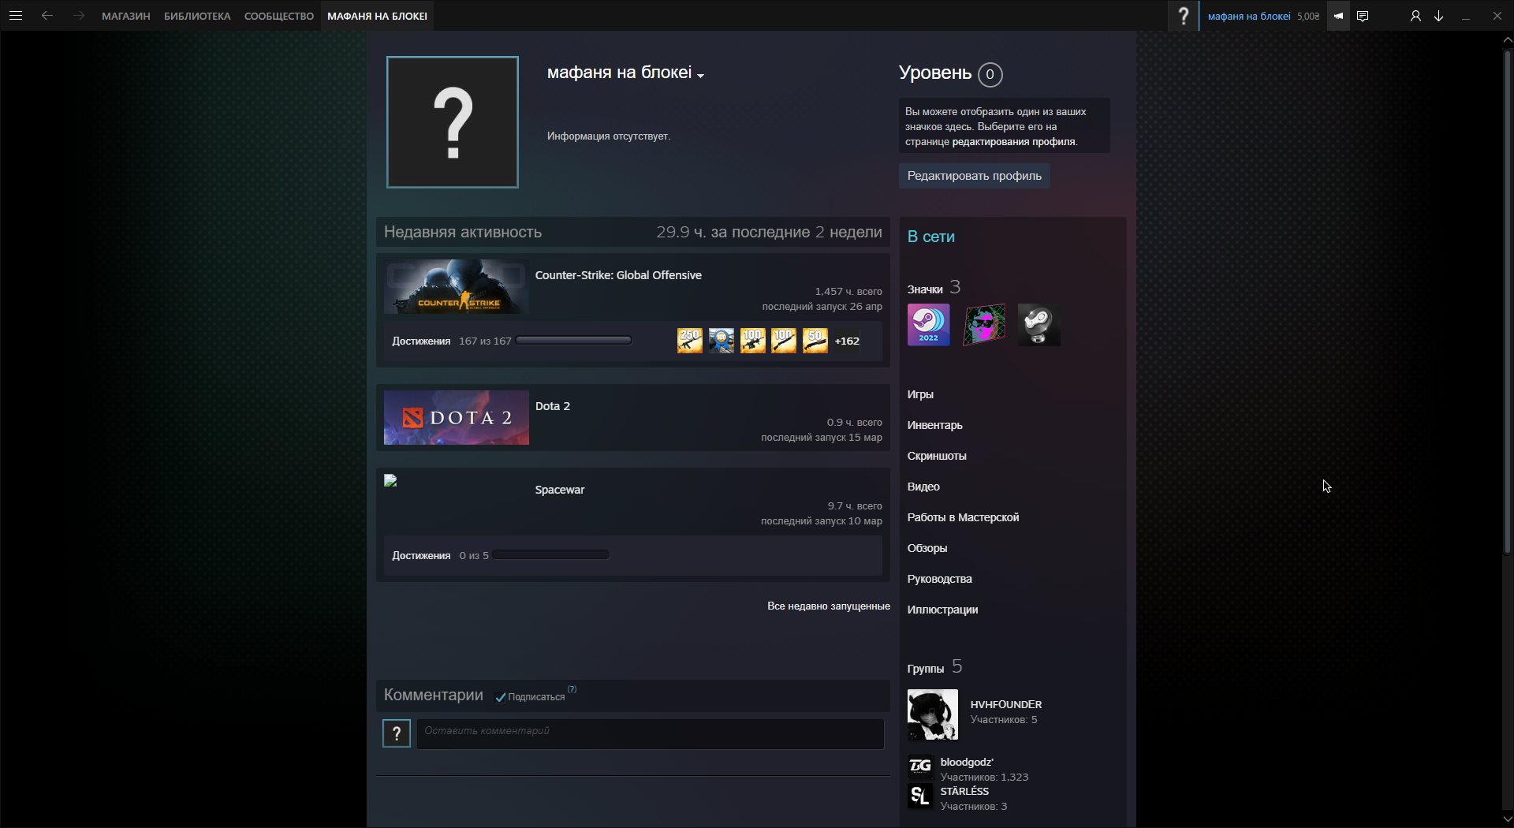The image size is (1514, 828).
Task: Open the bloodgodz' group icon
Action: click(920, 766)
